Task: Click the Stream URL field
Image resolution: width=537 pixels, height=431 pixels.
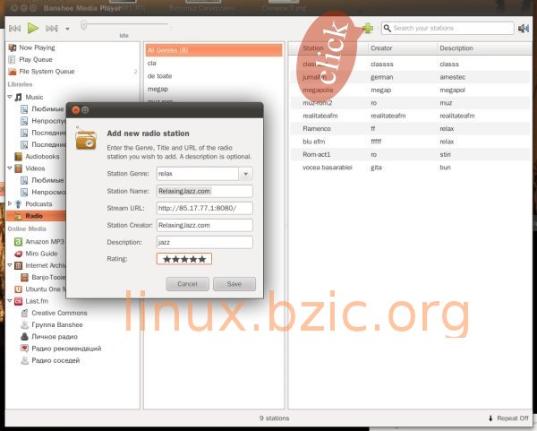Action: pyautogui.click(x=205, y=208)
